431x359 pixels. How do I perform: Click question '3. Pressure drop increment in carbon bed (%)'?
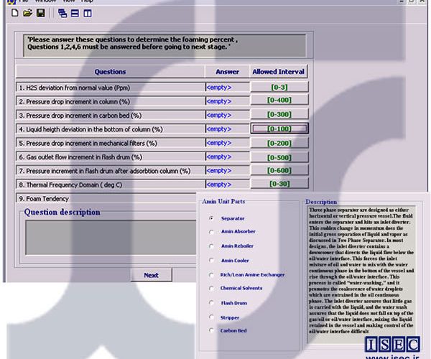pyautogui.click(x=111, y=116)
